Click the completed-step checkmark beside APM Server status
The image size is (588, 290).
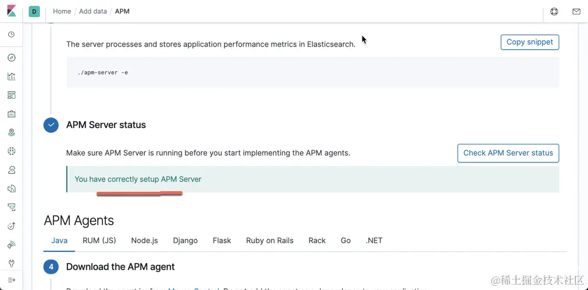click(x=51, y=125)
